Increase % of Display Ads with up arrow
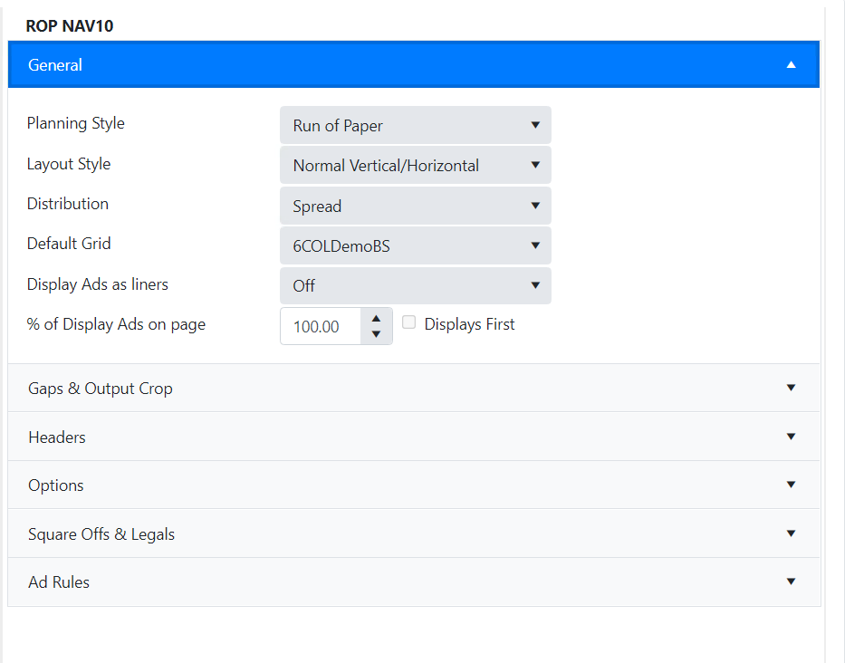 [x=377, y=319]
